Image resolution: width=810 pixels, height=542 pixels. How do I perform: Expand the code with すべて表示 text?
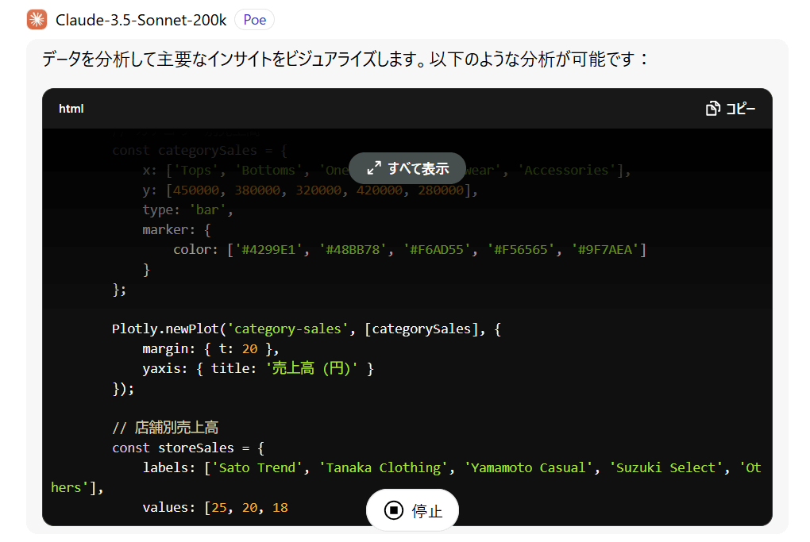click(418, 168)
